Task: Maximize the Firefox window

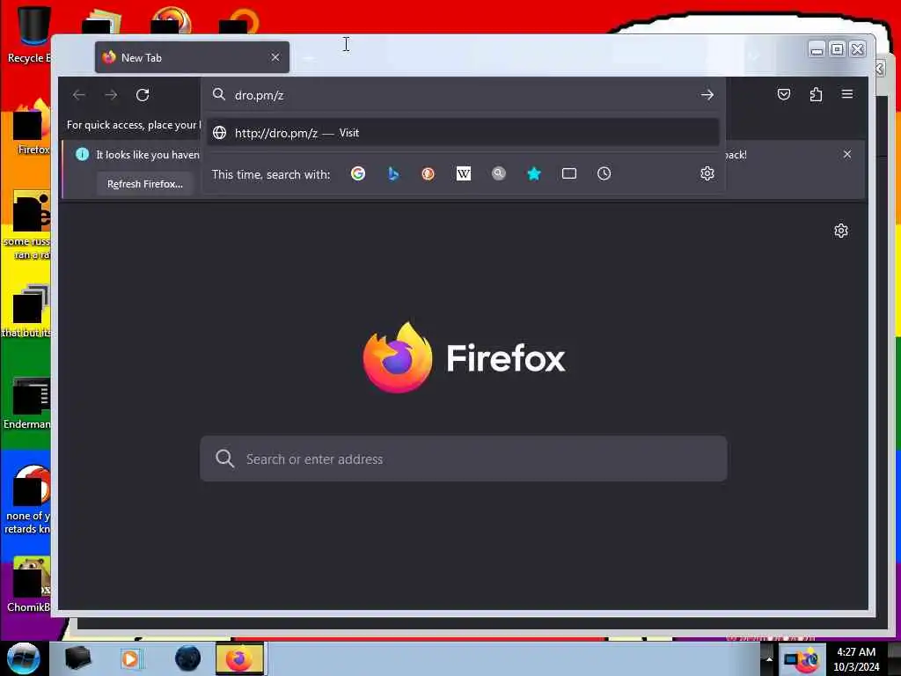Action: click(838, 49)
